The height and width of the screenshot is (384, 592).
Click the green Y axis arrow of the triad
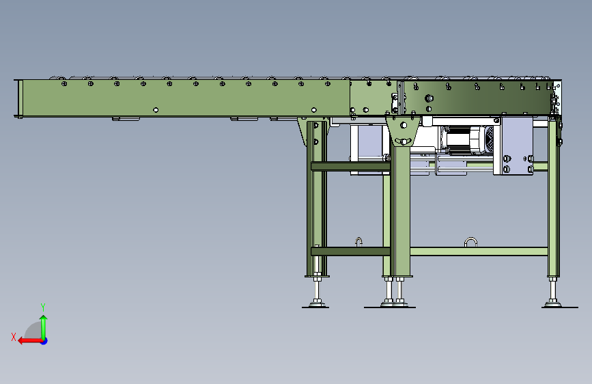point(44,327)
